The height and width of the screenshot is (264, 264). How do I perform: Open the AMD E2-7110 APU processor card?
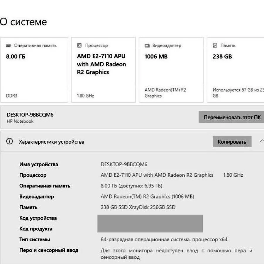pyautogui.click(x=103, y=70)
